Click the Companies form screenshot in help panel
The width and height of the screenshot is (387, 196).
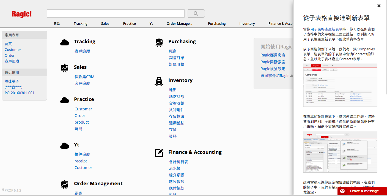[340, 85]
